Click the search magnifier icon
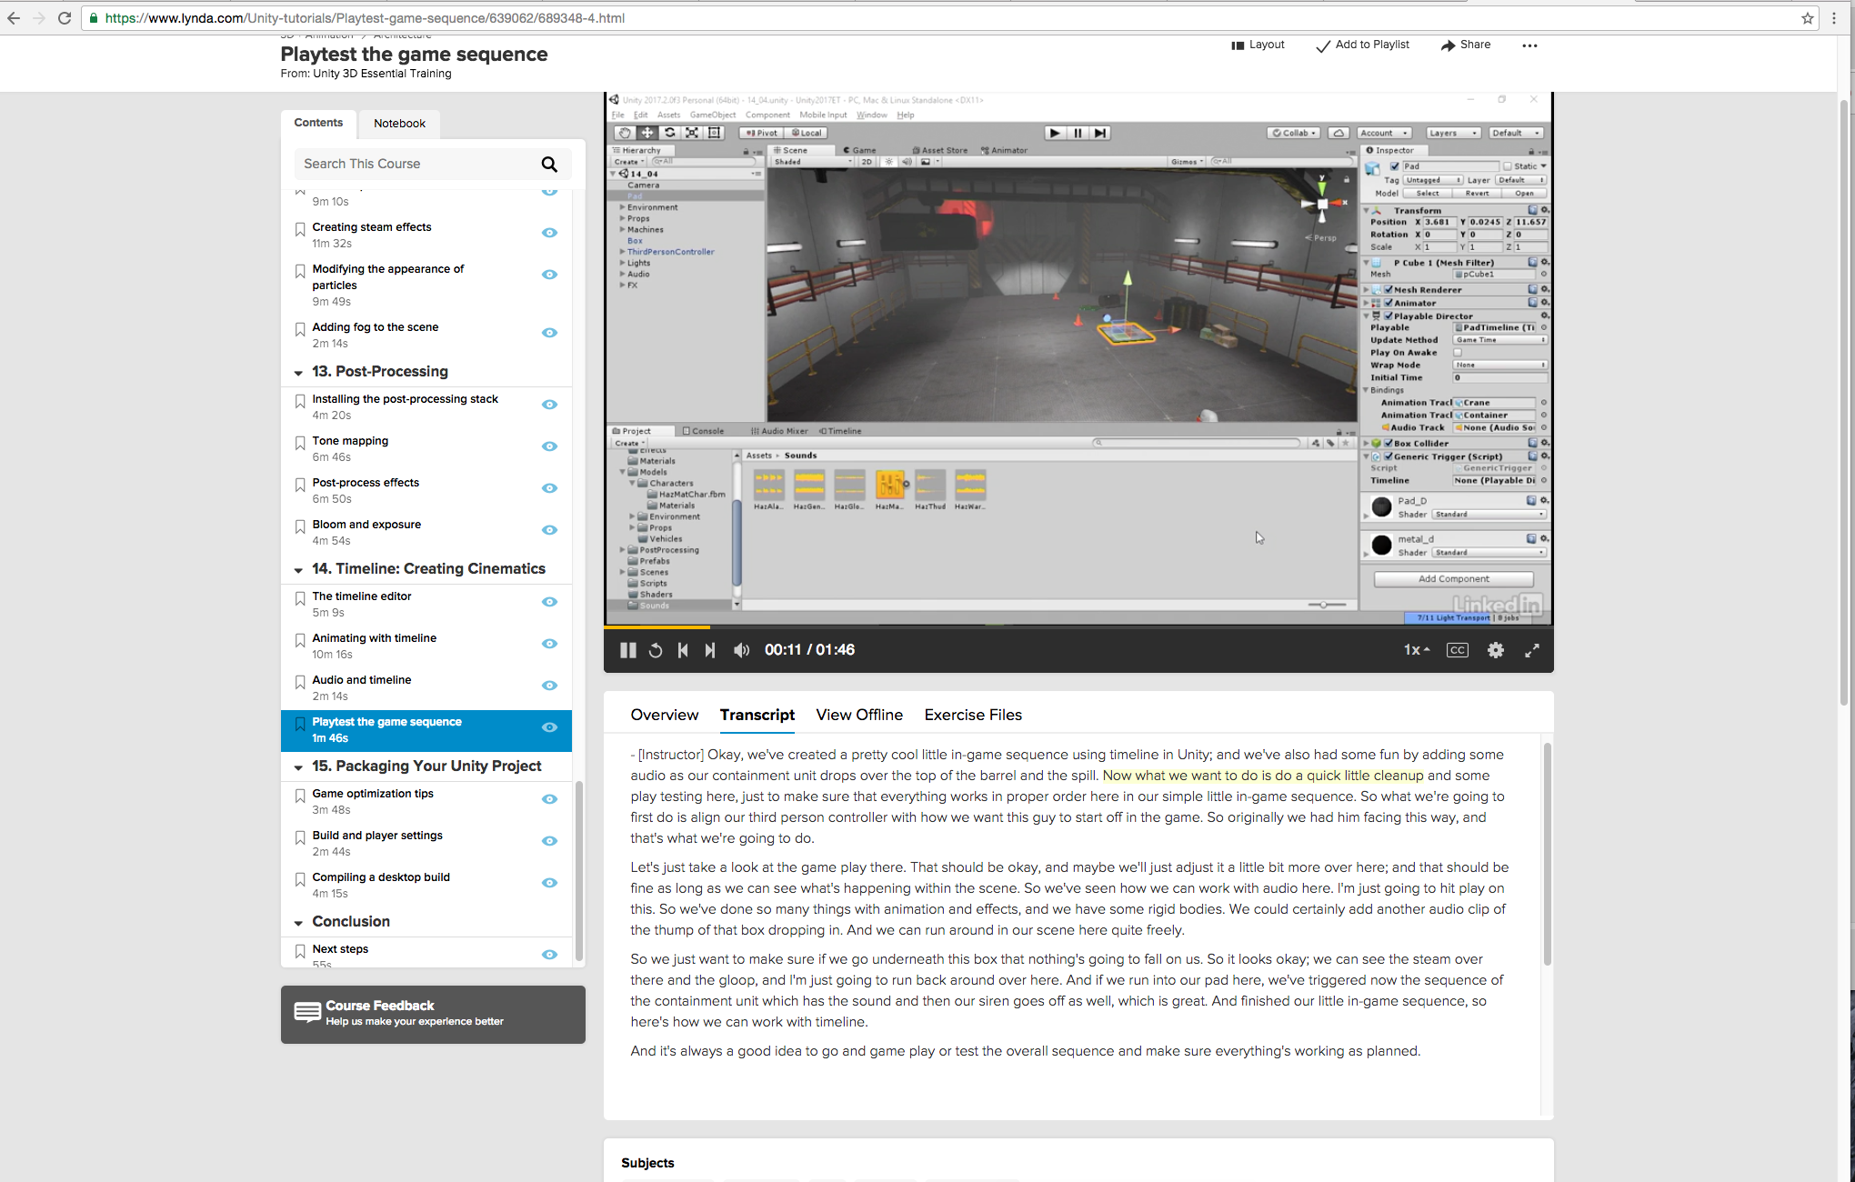Viewport: 1855px width, 1182px height. [549, 164]
